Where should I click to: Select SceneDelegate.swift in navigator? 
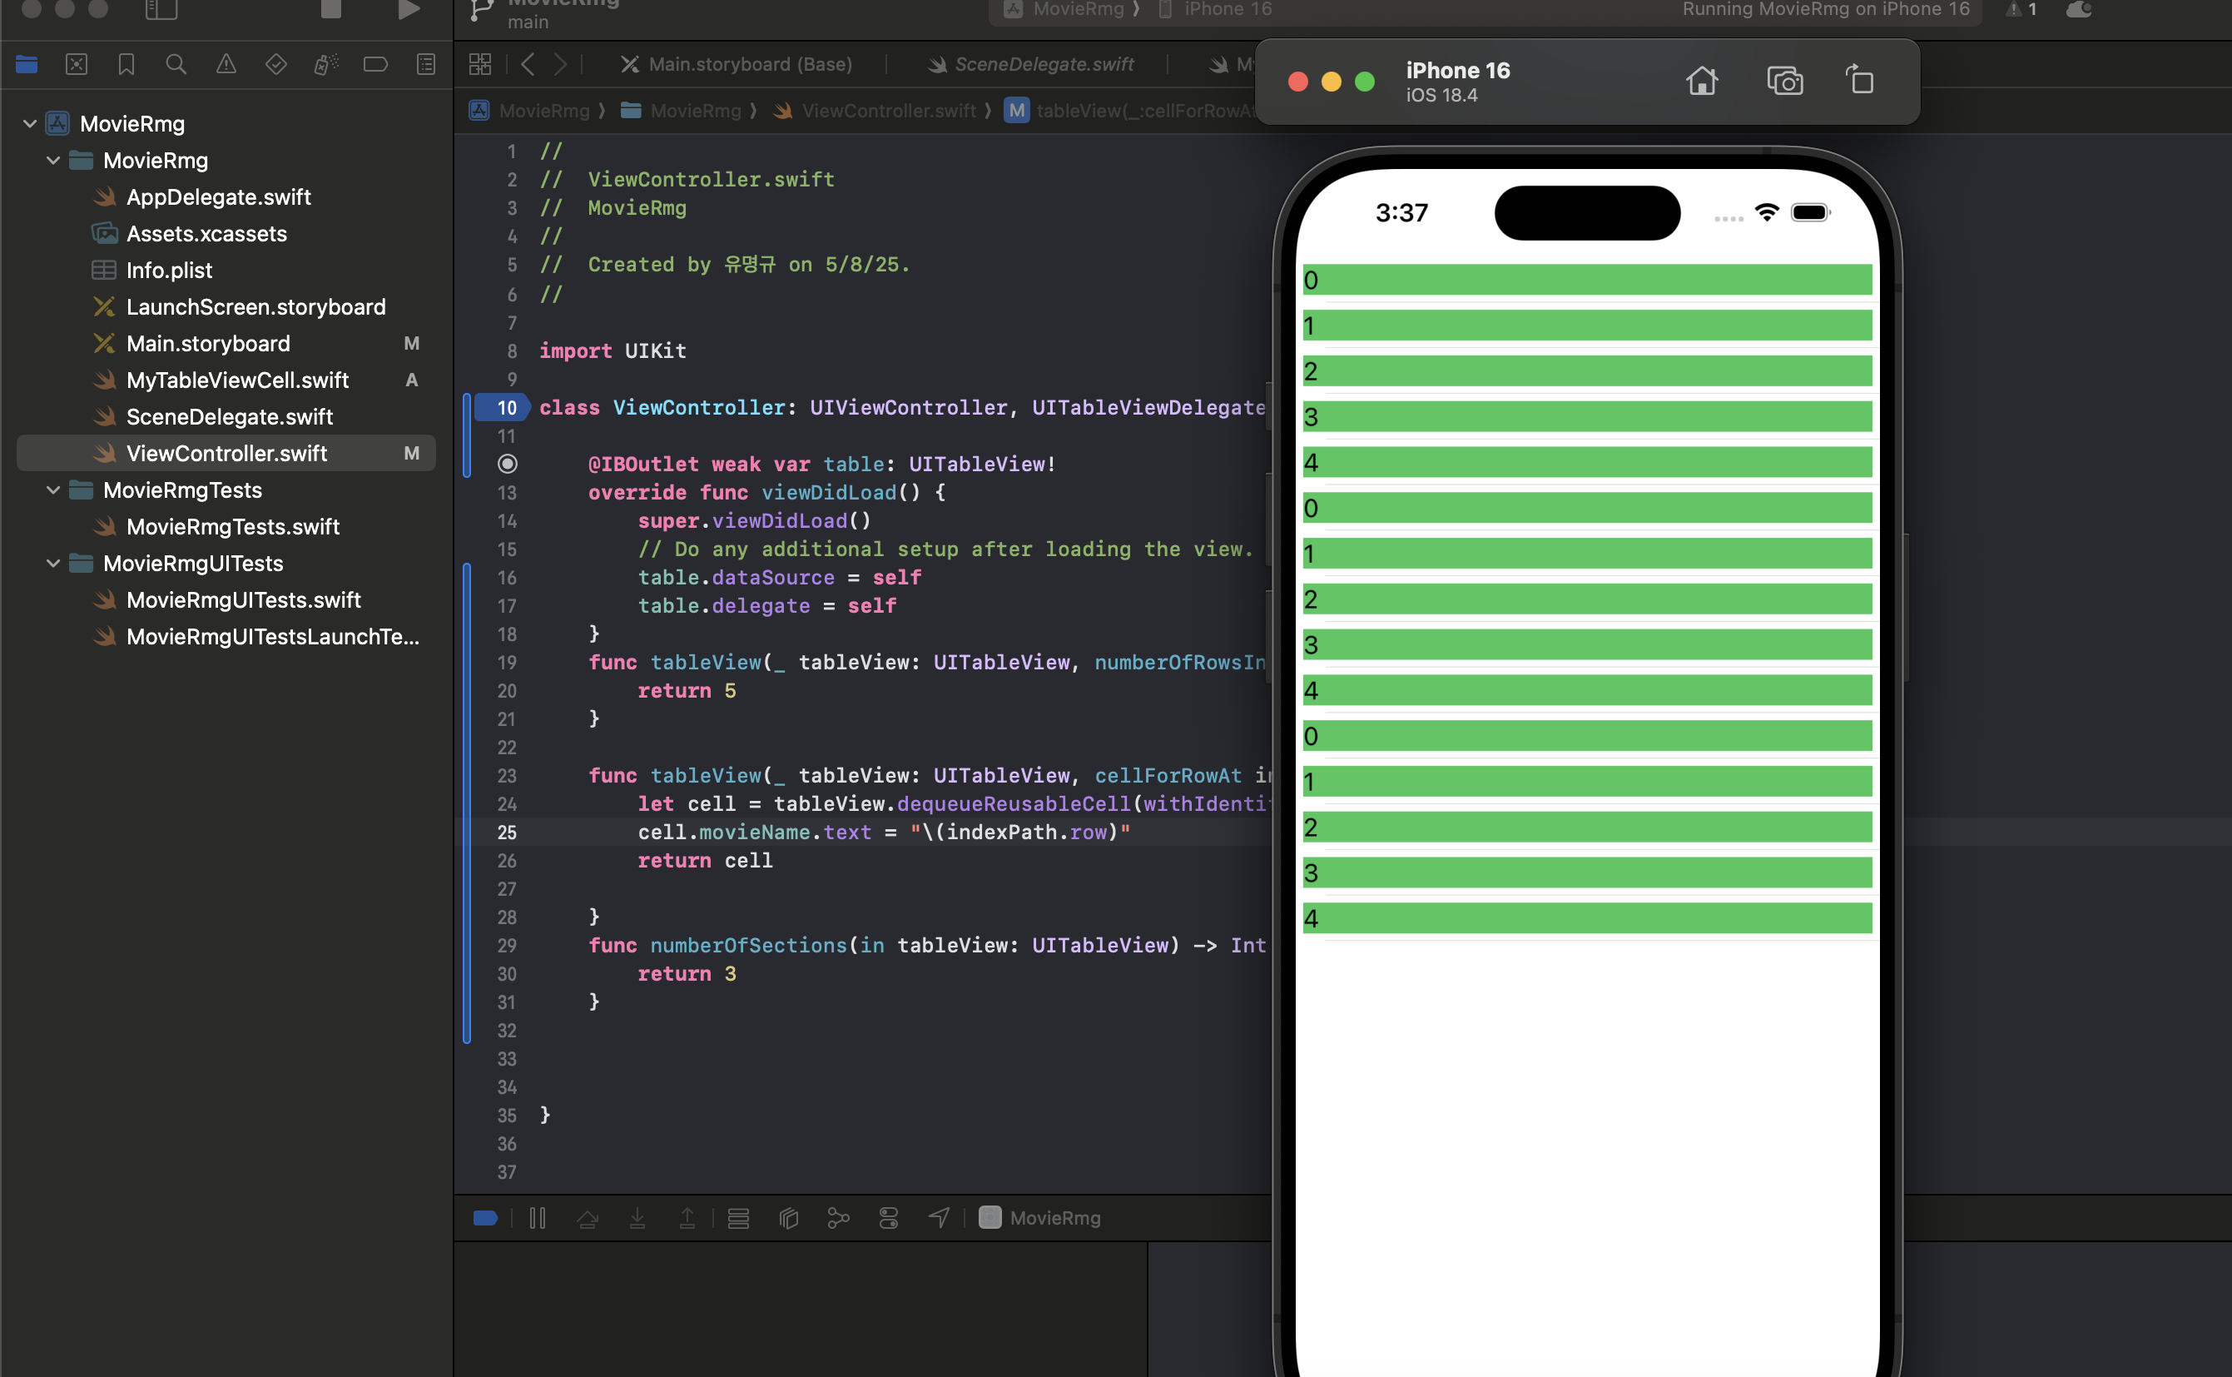(230, 416)
